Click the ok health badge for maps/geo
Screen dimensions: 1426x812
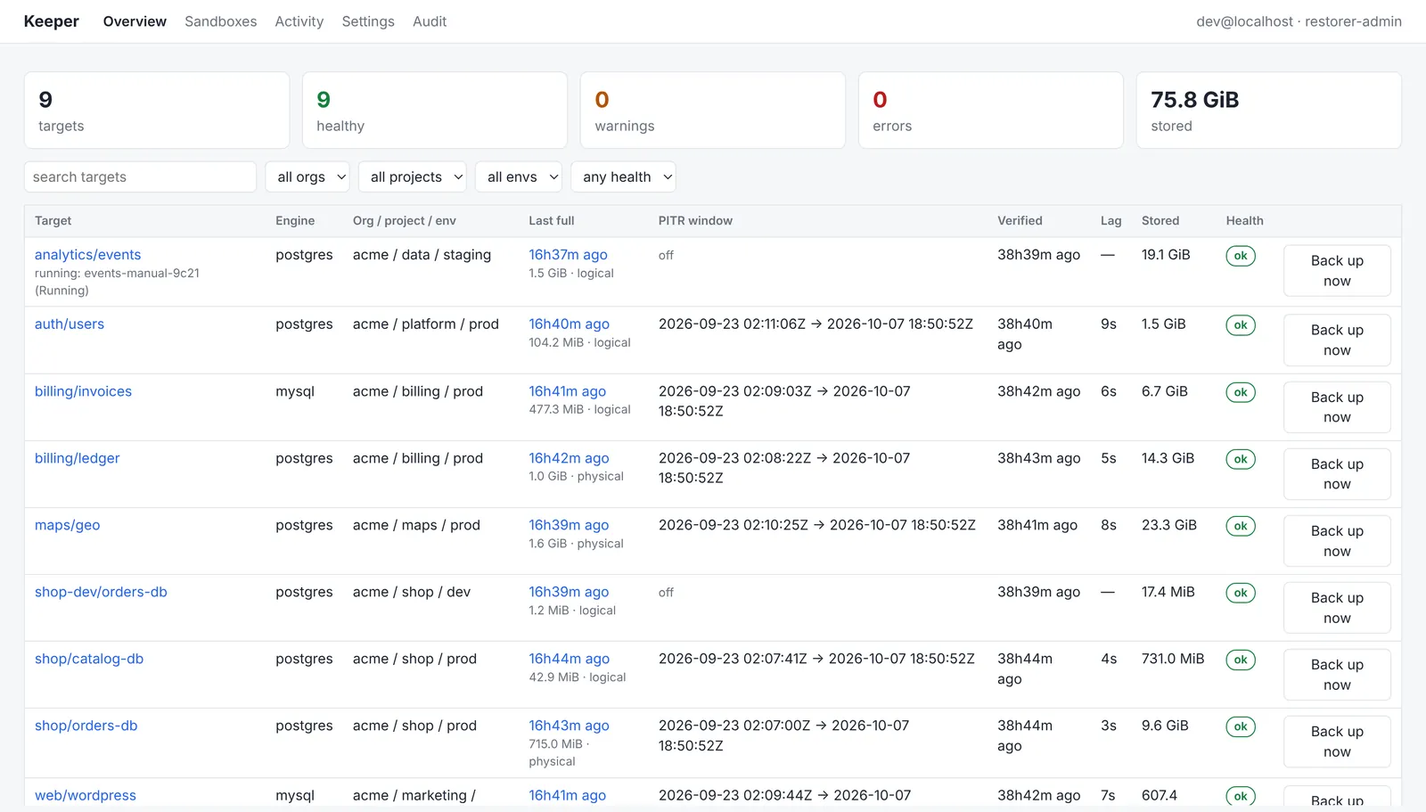click(1241, 526)
